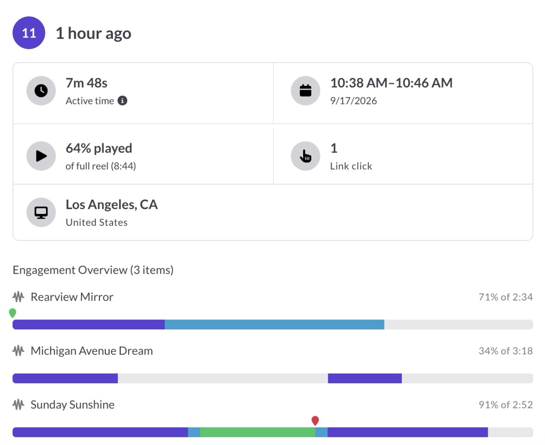Click the '91% of 2:52' playback stat
Viewport: 545px width, 445px height.
[x=506, y=405]
